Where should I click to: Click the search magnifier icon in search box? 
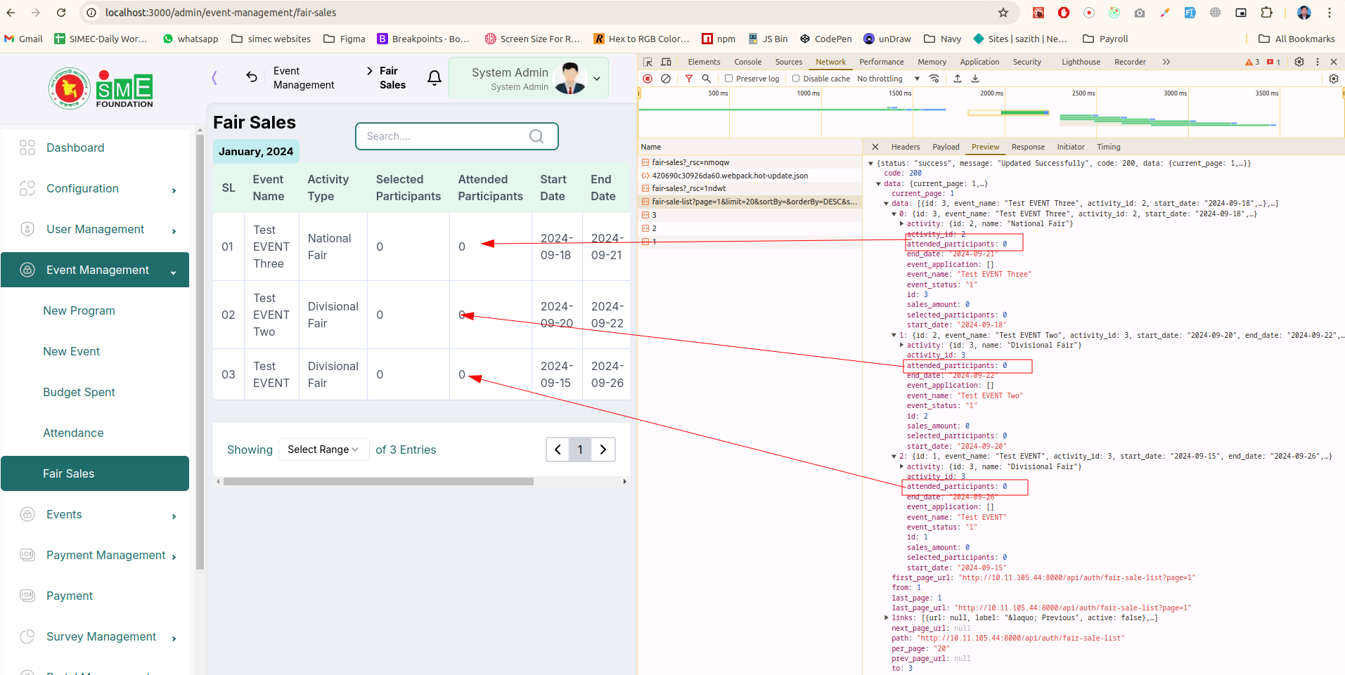click(536, 136)
